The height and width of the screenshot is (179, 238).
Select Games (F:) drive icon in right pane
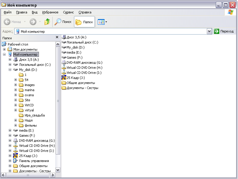tap(64, 57)
